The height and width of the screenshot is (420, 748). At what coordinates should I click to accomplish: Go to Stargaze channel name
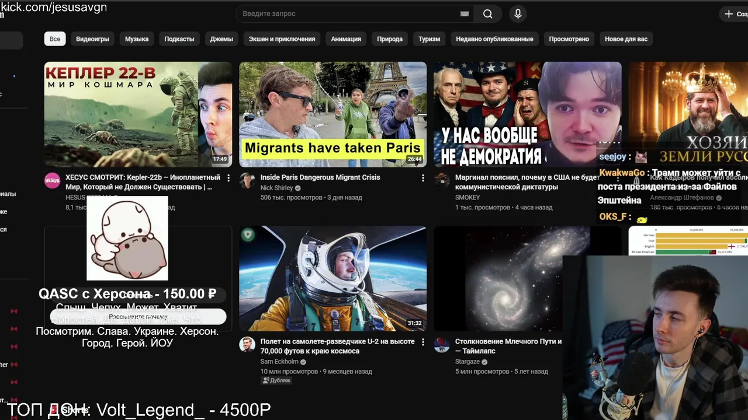467,362
